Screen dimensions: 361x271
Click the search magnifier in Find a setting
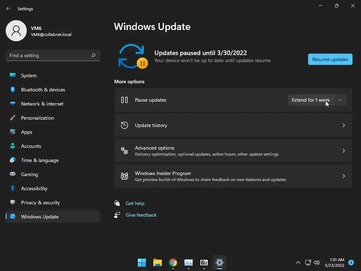[x=93, y=55]
